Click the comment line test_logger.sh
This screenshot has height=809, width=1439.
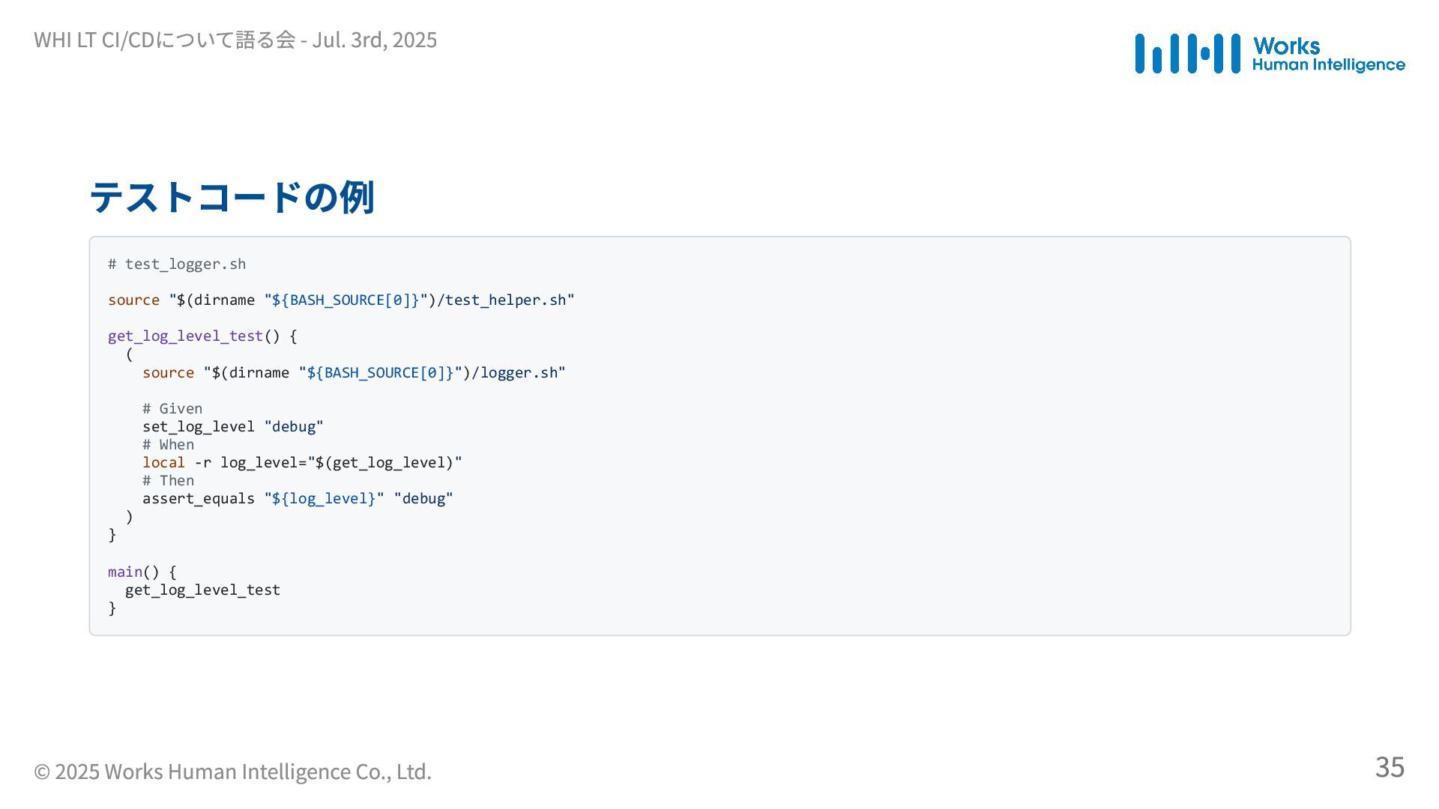pos(177,264)
